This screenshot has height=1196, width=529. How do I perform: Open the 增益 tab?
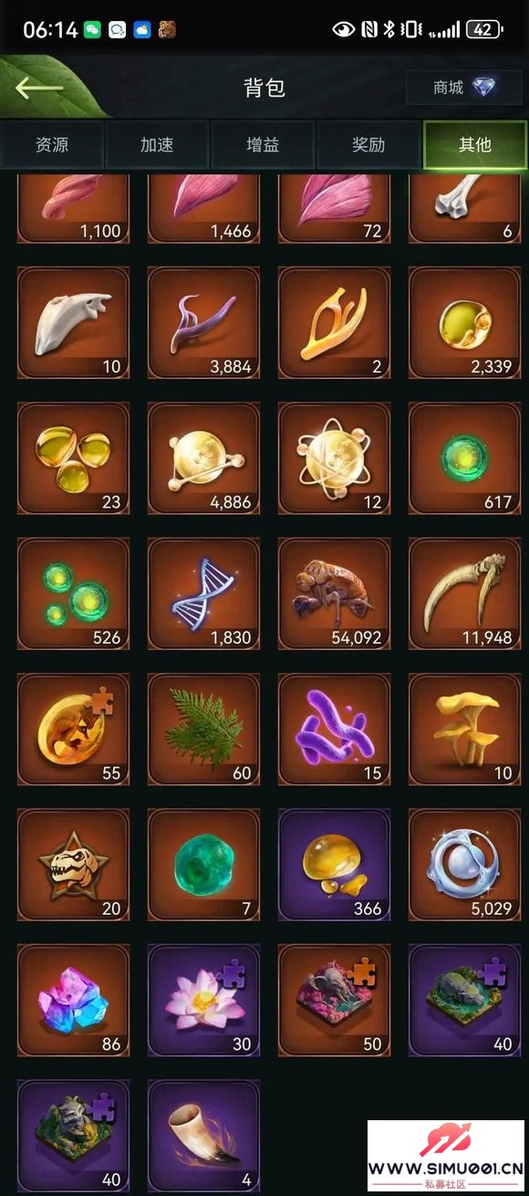click(263, 144)
